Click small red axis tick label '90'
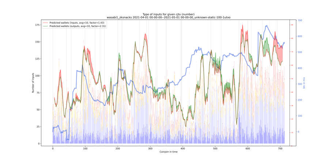 click(x=292, y=25)
